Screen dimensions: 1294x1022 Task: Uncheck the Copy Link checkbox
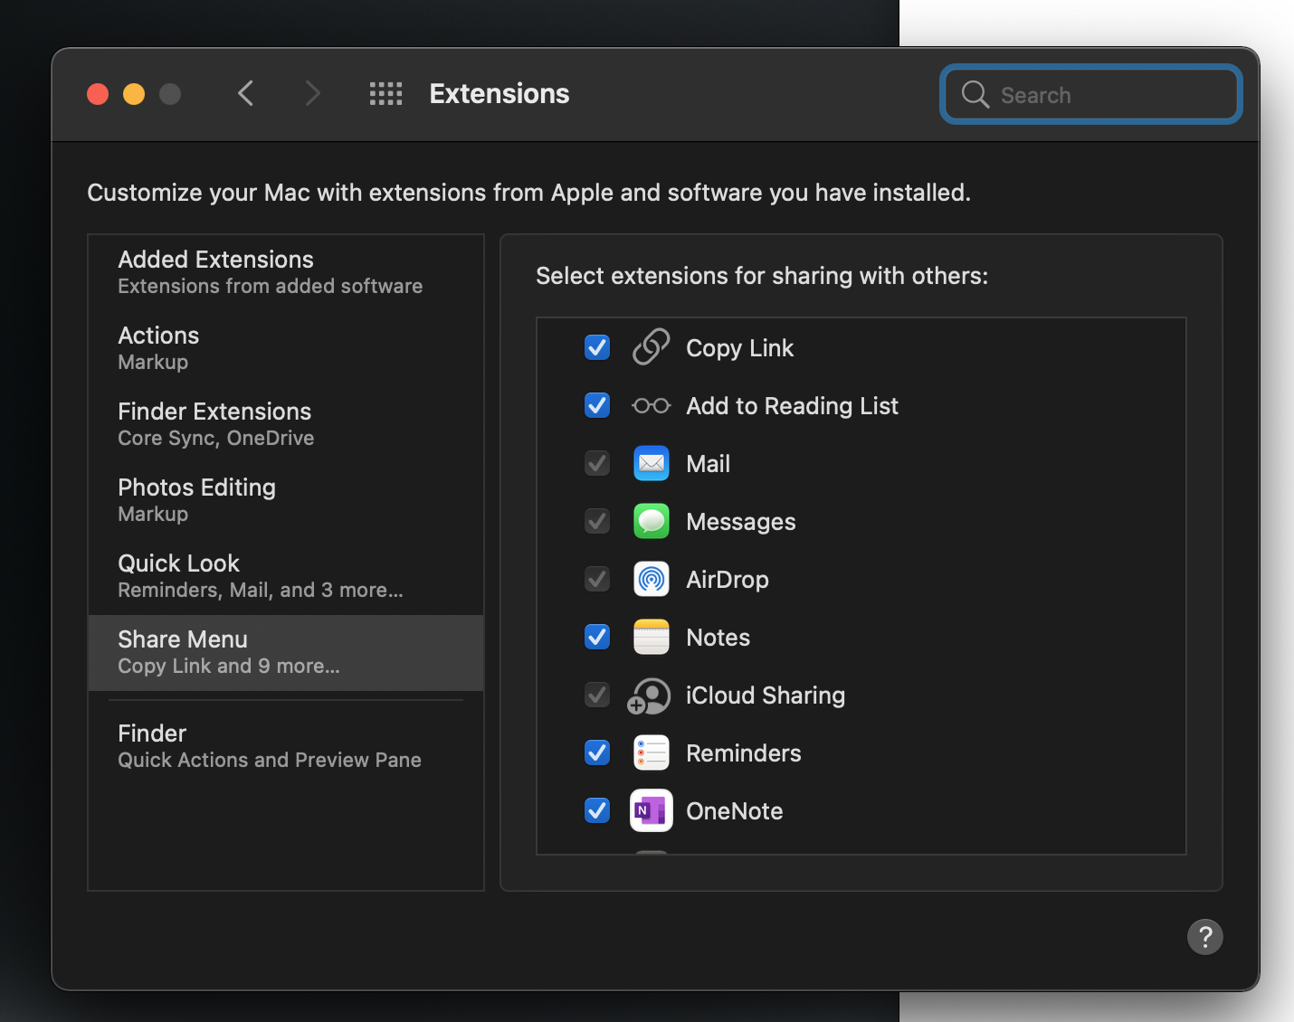(x=597, y=347)
